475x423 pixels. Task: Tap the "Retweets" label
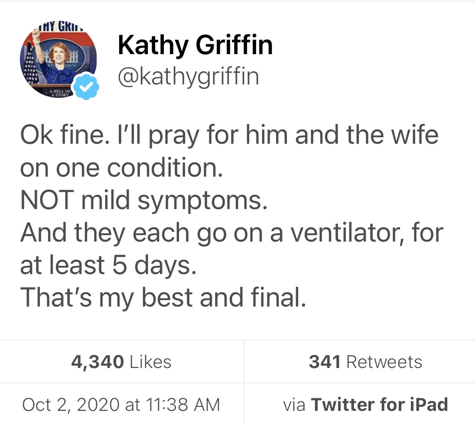[384, 362]
